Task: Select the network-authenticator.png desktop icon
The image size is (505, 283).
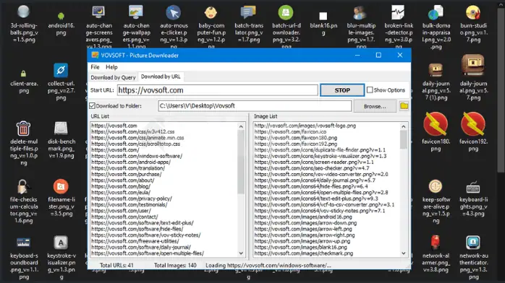Action: coord(473,243)
